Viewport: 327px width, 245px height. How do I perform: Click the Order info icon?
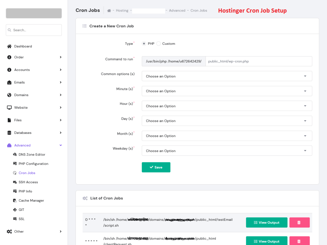click(x=9, y=57)
